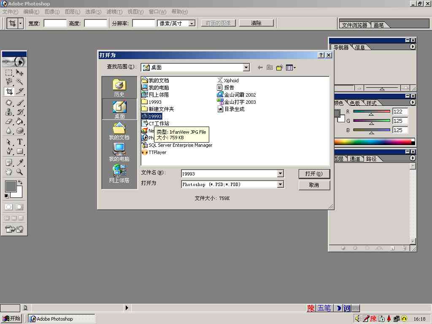Screen dimensions: 432x324
Task: Select the Brush tool
Action: [x=19, y=103]
